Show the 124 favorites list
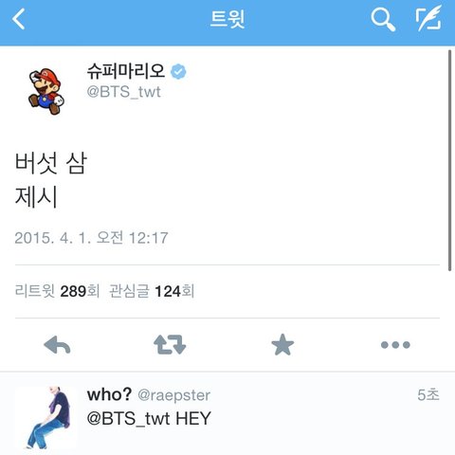Screen dimensions: 455x455 coord(152,291)
